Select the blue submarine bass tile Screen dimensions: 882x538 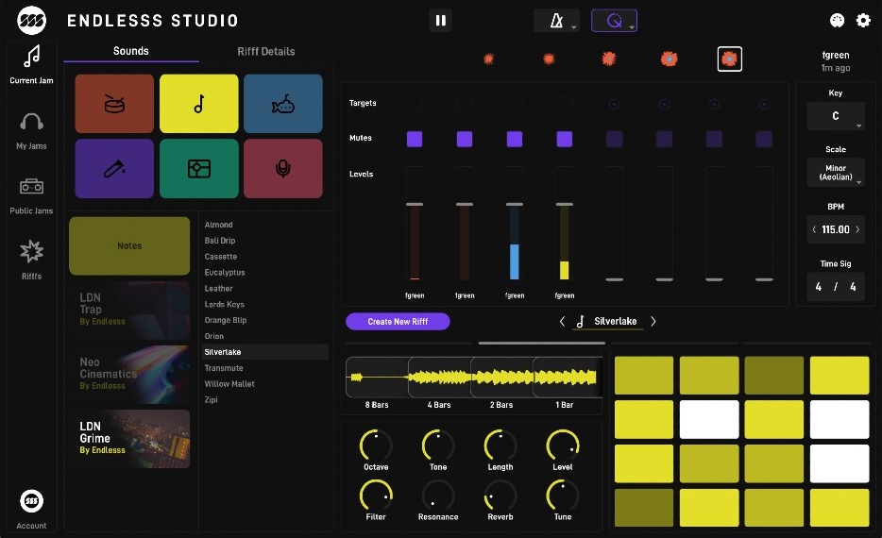click(x=283, y=104)
